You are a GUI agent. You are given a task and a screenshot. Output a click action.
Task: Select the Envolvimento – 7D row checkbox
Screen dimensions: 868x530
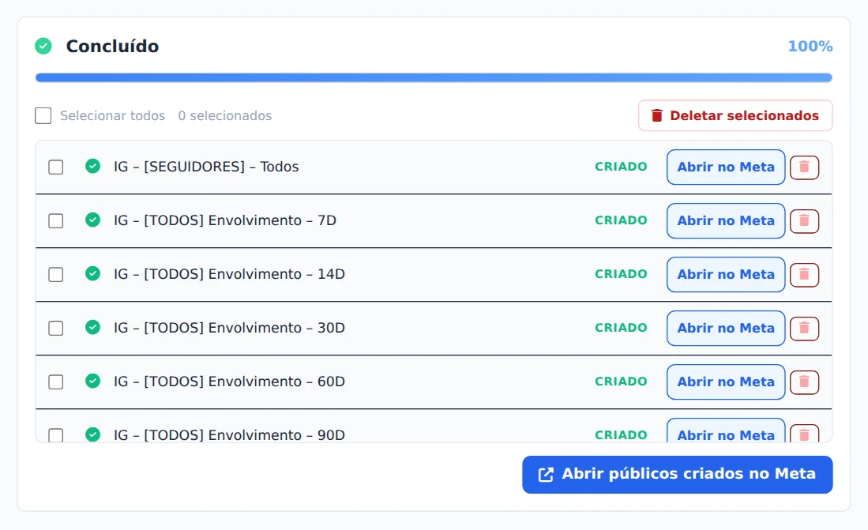[x=56, y=221]
